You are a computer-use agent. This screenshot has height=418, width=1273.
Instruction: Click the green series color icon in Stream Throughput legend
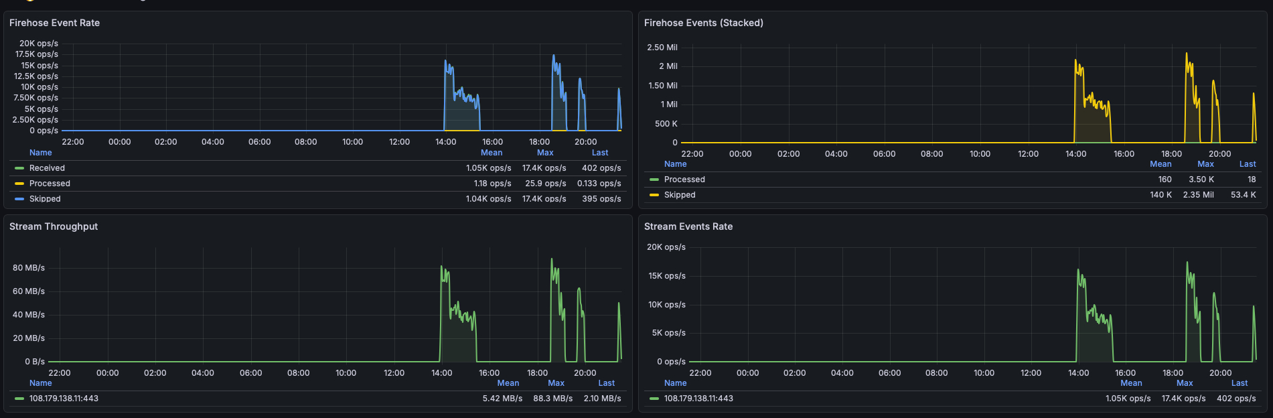[x=19, y=399]
